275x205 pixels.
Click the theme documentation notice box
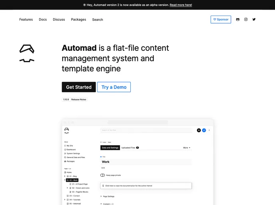[x=146, y=186]
